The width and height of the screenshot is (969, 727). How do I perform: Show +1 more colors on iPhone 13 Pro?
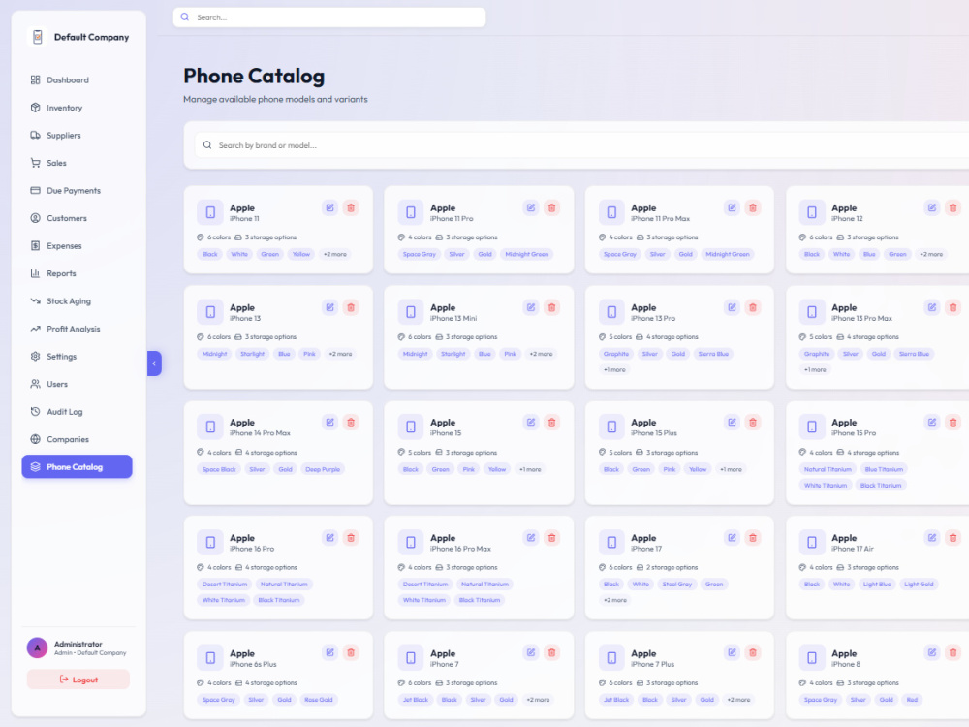tap(614, 369)
